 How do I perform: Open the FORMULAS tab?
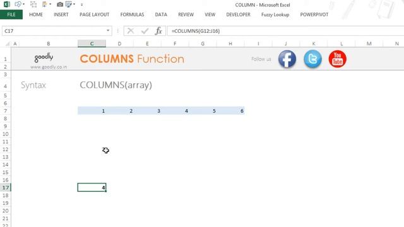coord(132,15)
